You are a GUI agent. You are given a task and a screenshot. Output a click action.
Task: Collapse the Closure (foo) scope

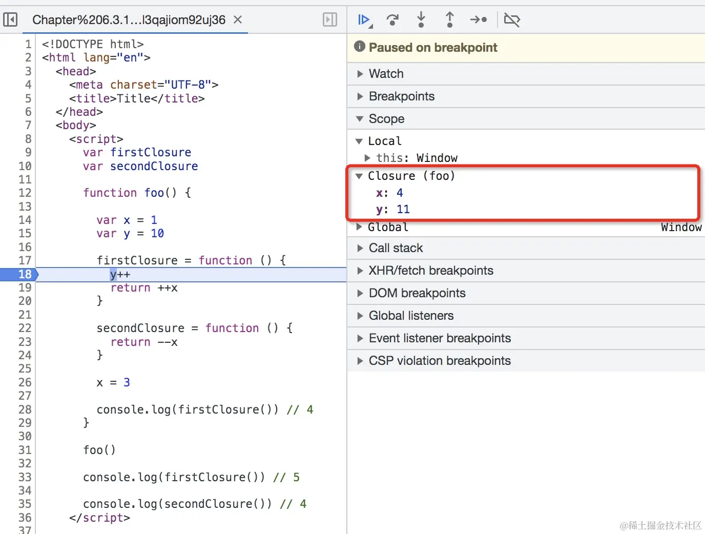tap(359, 176)
